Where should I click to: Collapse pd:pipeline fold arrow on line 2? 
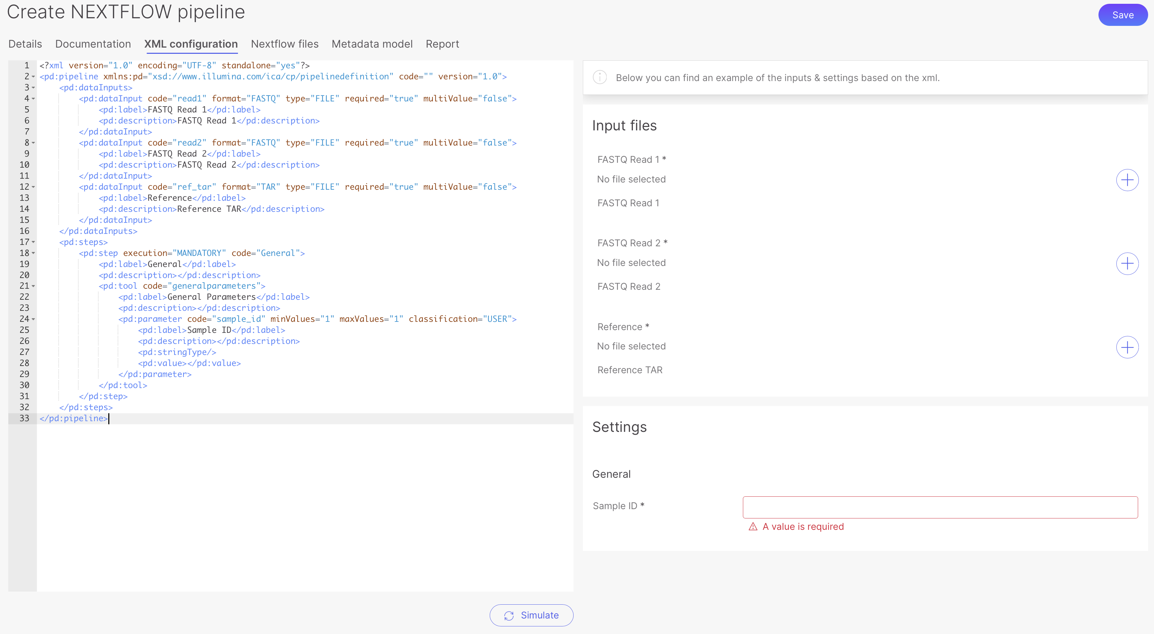pos(33,77)
